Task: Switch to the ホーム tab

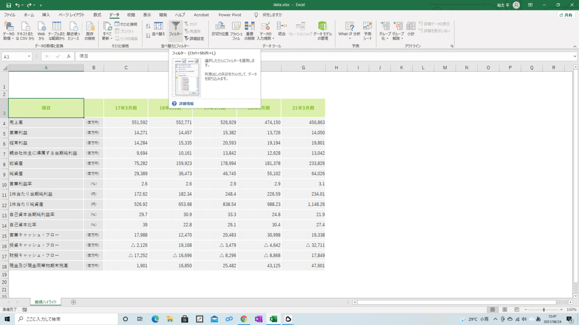Action: 29,15
